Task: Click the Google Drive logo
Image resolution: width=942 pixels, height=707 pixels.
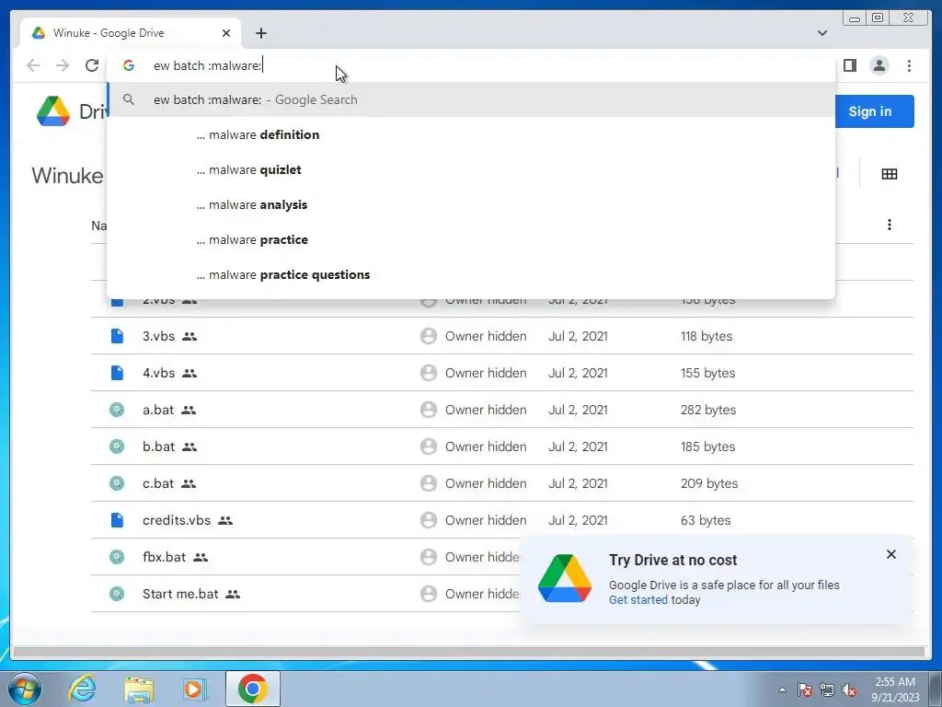Action: click(52, 111)
